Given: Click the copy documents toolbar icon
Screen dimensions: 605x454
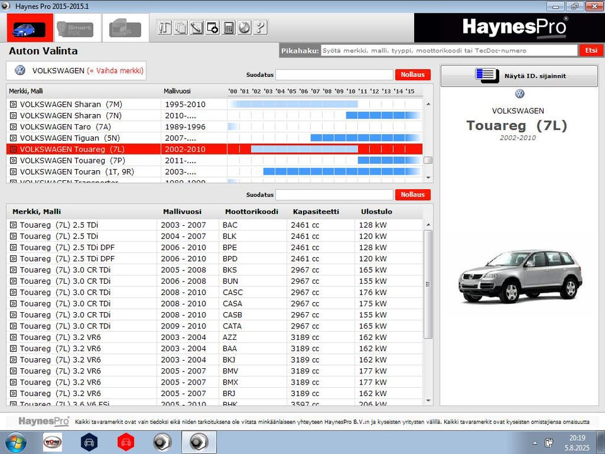Looking at the screenshot, I should point(181,28).
